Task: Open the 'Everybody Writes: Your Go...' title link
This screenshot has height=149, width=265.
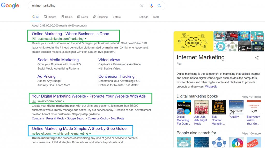Action: point(253,120)
